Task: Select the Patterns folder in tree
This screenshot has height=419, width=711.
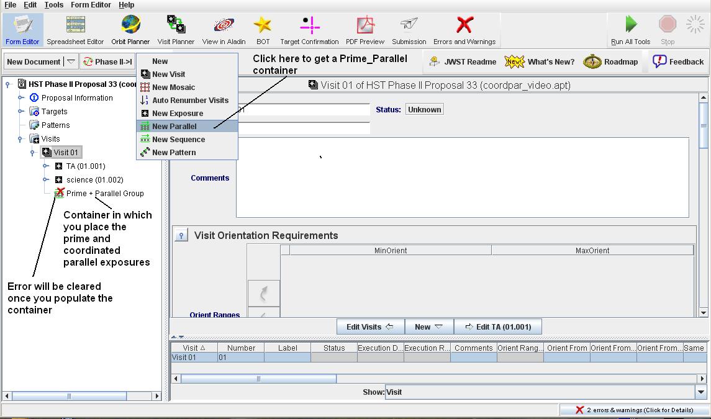Action: pyautogui.click(x=56, y=125)
